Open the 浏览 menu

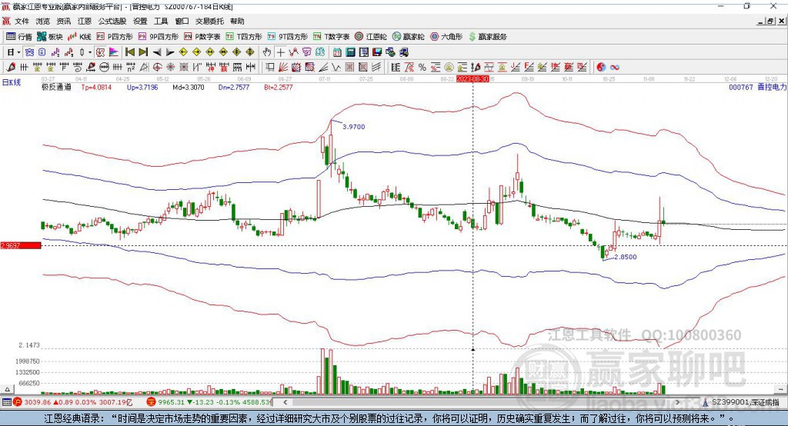(x=43, y=21)
